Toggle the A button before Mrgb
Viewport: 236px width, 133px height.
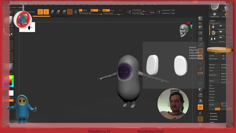point(80,10)
